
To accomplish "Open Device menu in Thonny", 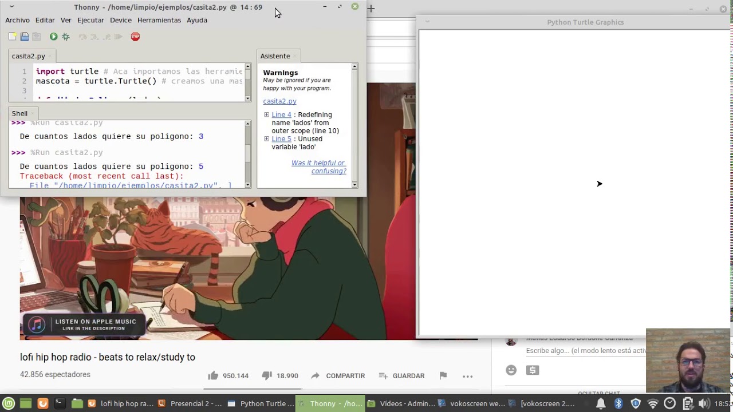I will [120, 20].
